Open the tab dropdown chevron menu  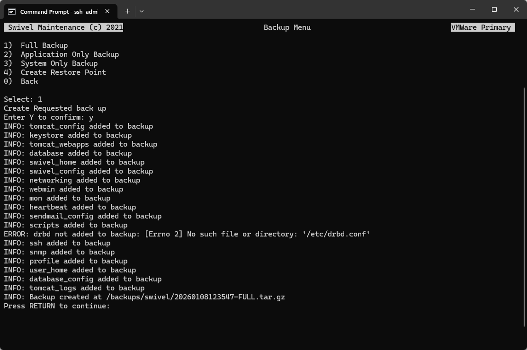point(141,11)
